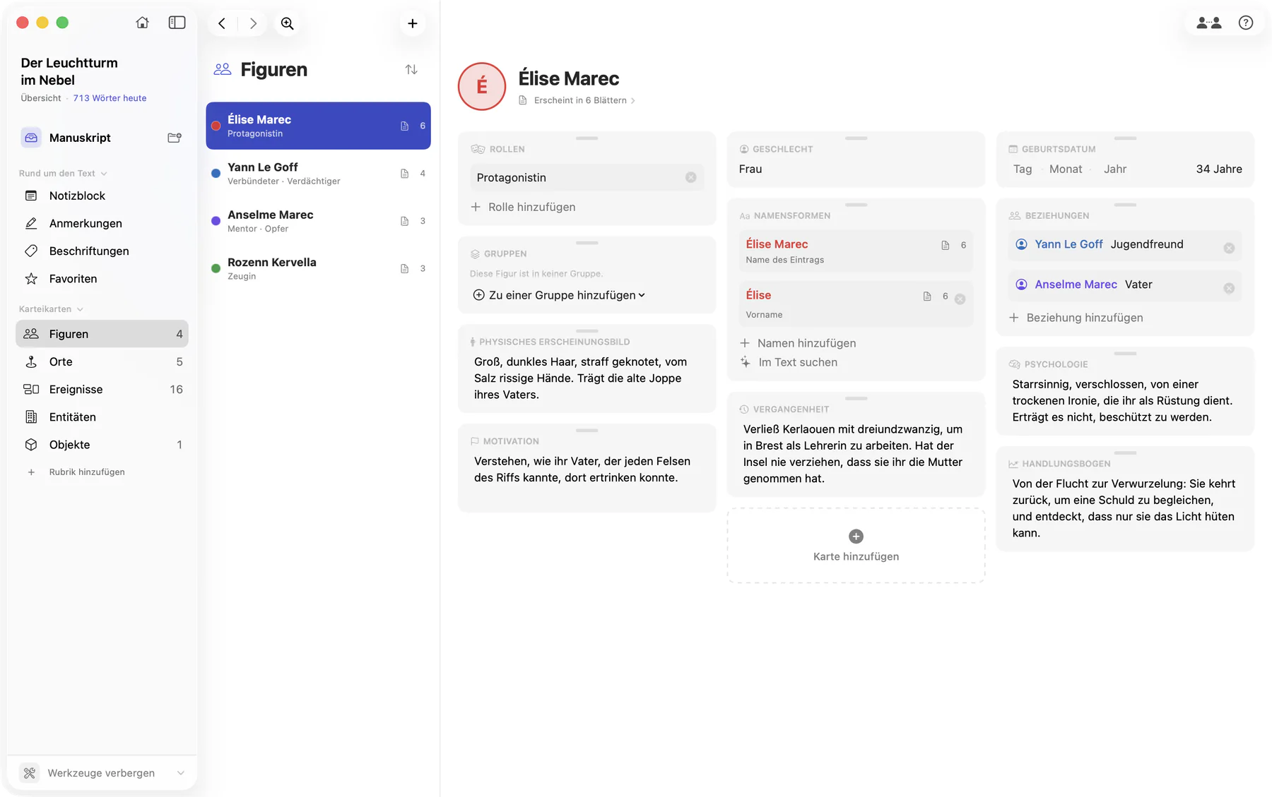Open Anmerkungen in sidebar

pyautogui.click(x=102, y=223)
